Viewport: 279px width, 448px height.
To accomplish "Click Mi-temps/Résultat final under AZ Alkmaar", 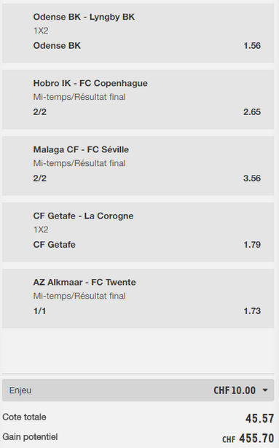I will coord(79,296).
